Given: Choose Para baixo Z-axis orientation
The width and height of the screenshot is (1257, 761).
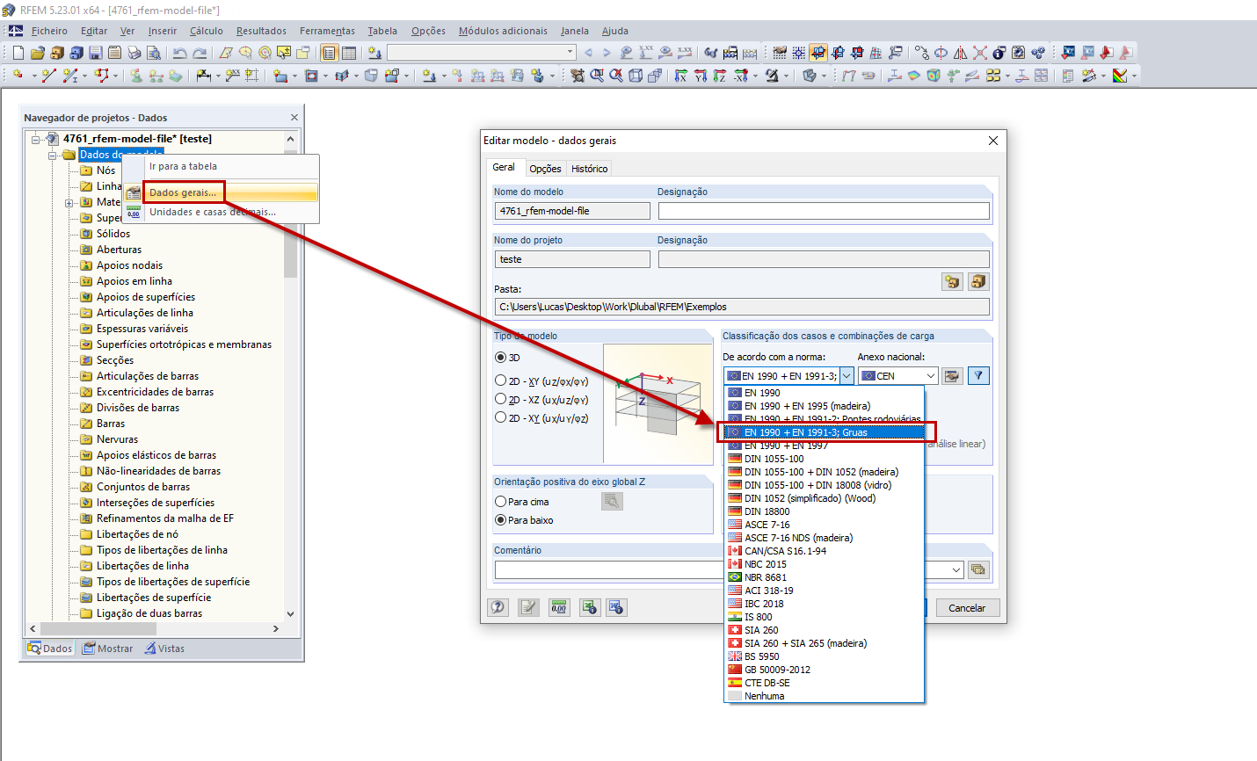Looking at the screenshot, I should click(x=501, y=520).
